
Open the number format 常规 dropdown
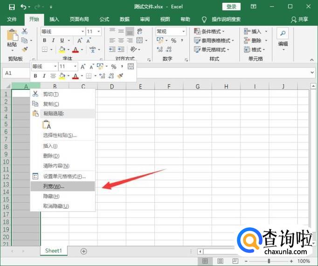pyautogui.click(x=183, y=31)
